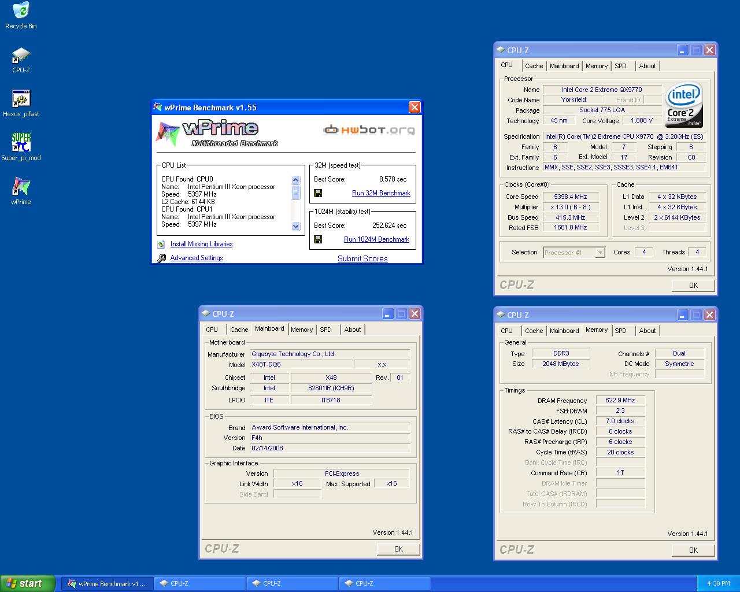Click the save icon beside 1024M Best Score
This screenshot has height=592, width=740.
click(318, 239)
